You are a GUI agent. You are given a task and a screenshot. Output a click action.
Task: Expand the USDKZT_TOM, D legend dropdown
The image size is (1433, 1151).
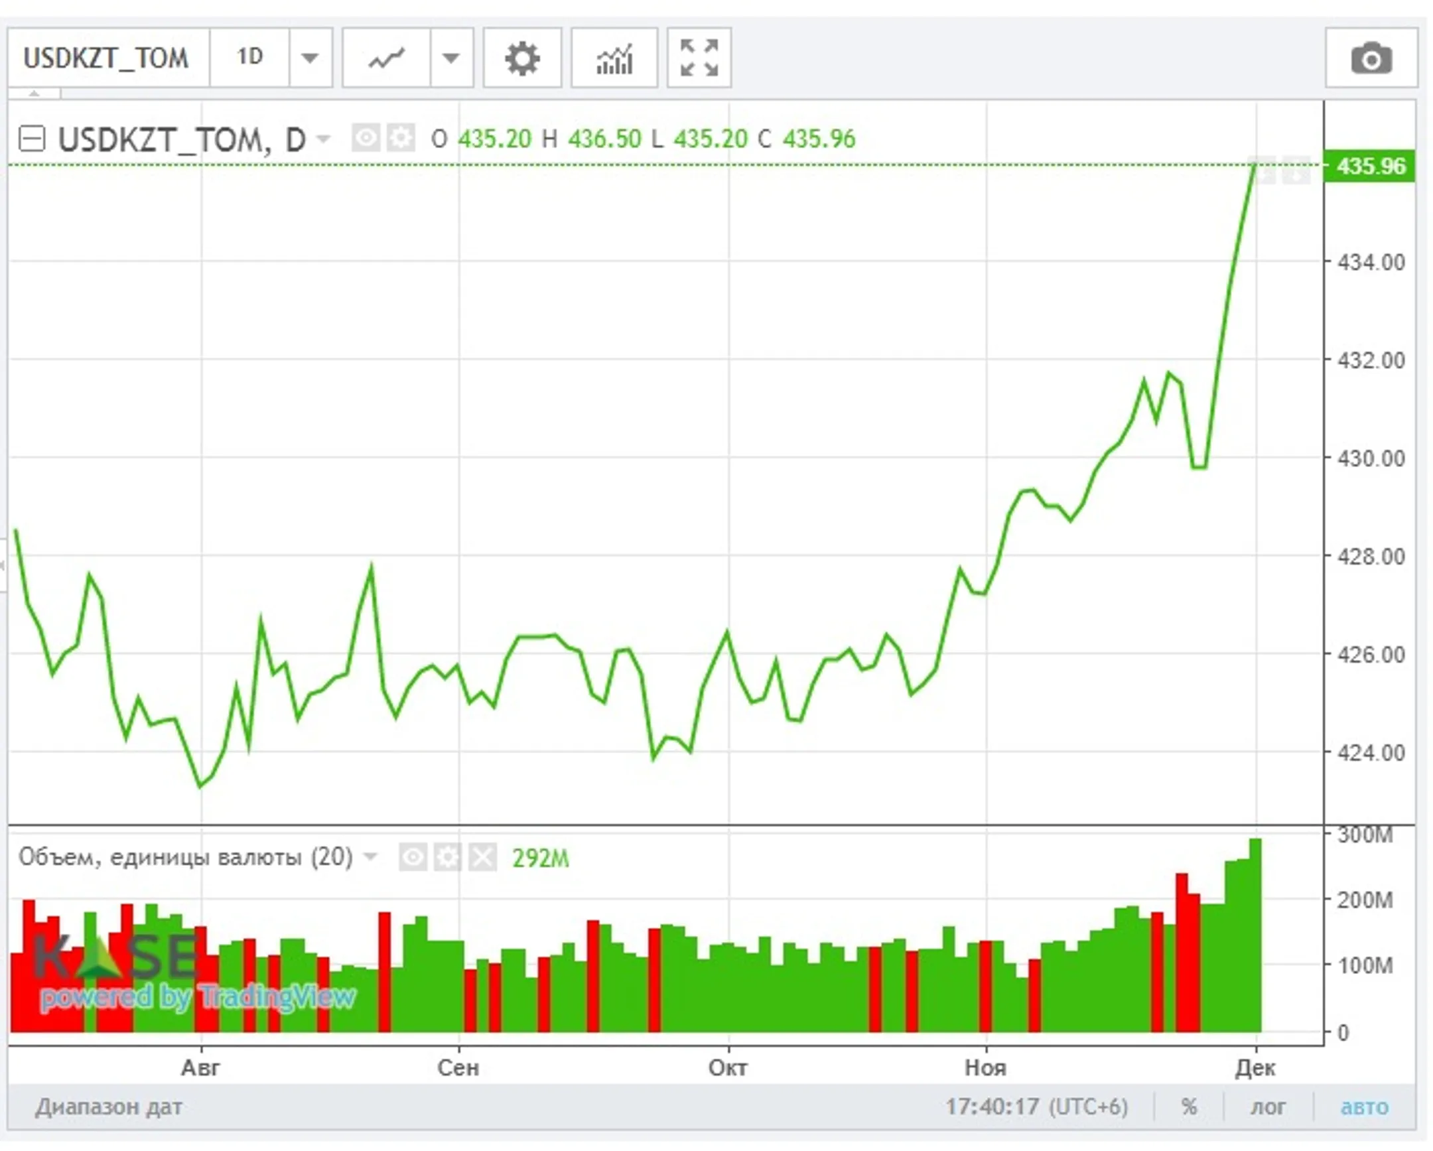323,139
